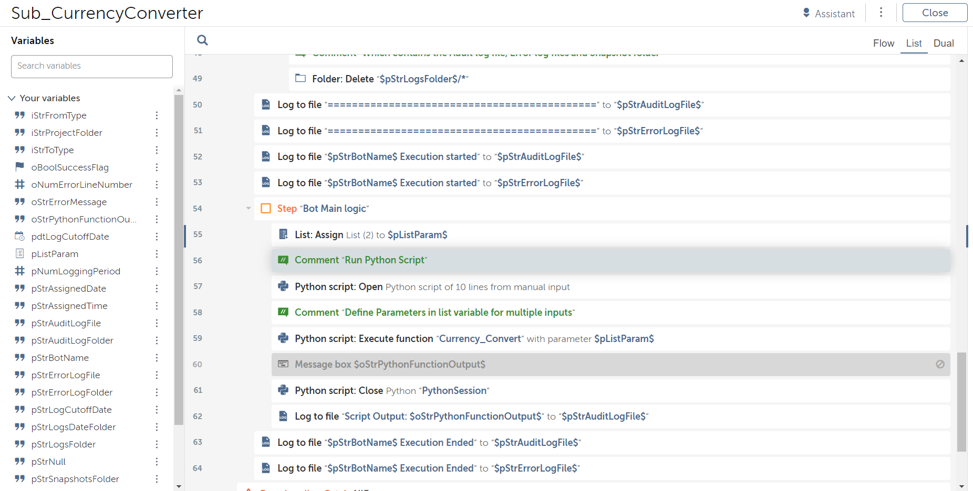Switch to the Flow view tab
The height and width of the screenshot is (491, 973).
pos(883,44)
